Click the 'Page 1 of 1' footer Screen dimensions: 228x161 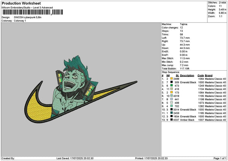[x=220, y=158]
